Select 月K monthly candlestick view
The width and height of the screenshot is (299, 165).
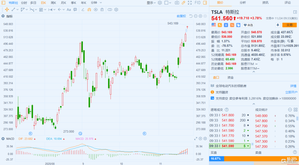pyautogui.click(x=63, y=3)
